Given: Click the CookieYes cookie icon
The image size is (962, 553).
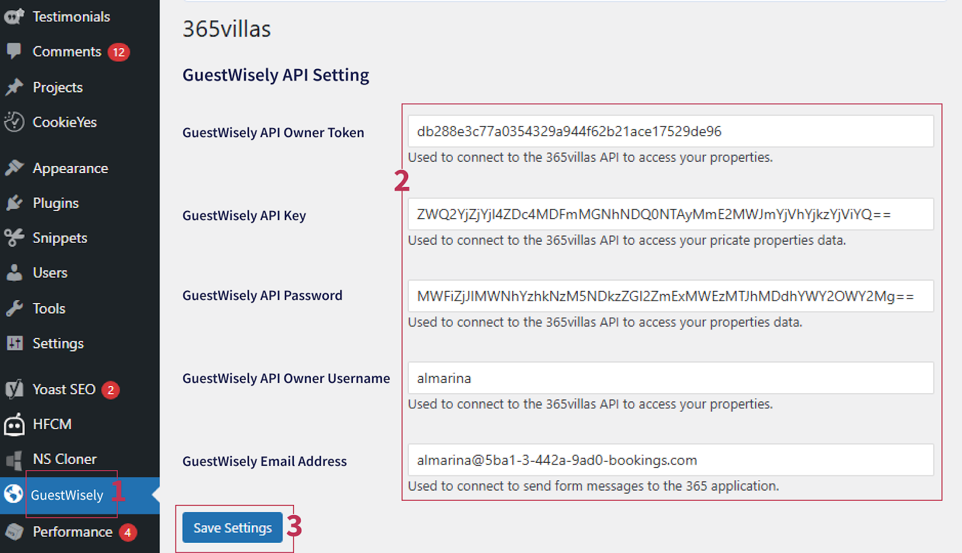Looking at the screenshot, I should coord(14,122).
